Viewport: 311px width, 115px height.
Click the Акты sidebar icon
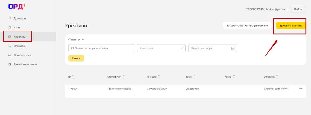10,27
